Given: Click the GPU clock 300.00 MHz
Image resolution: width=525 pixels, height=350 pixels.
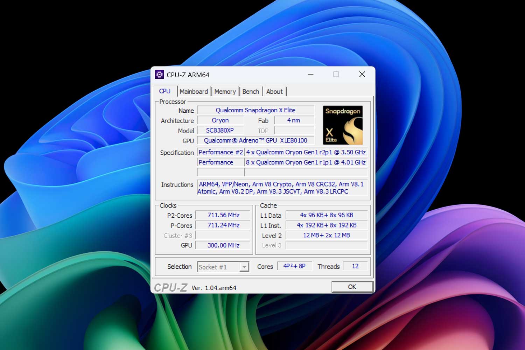Looking at the screenshot, I should coord(223,246).
